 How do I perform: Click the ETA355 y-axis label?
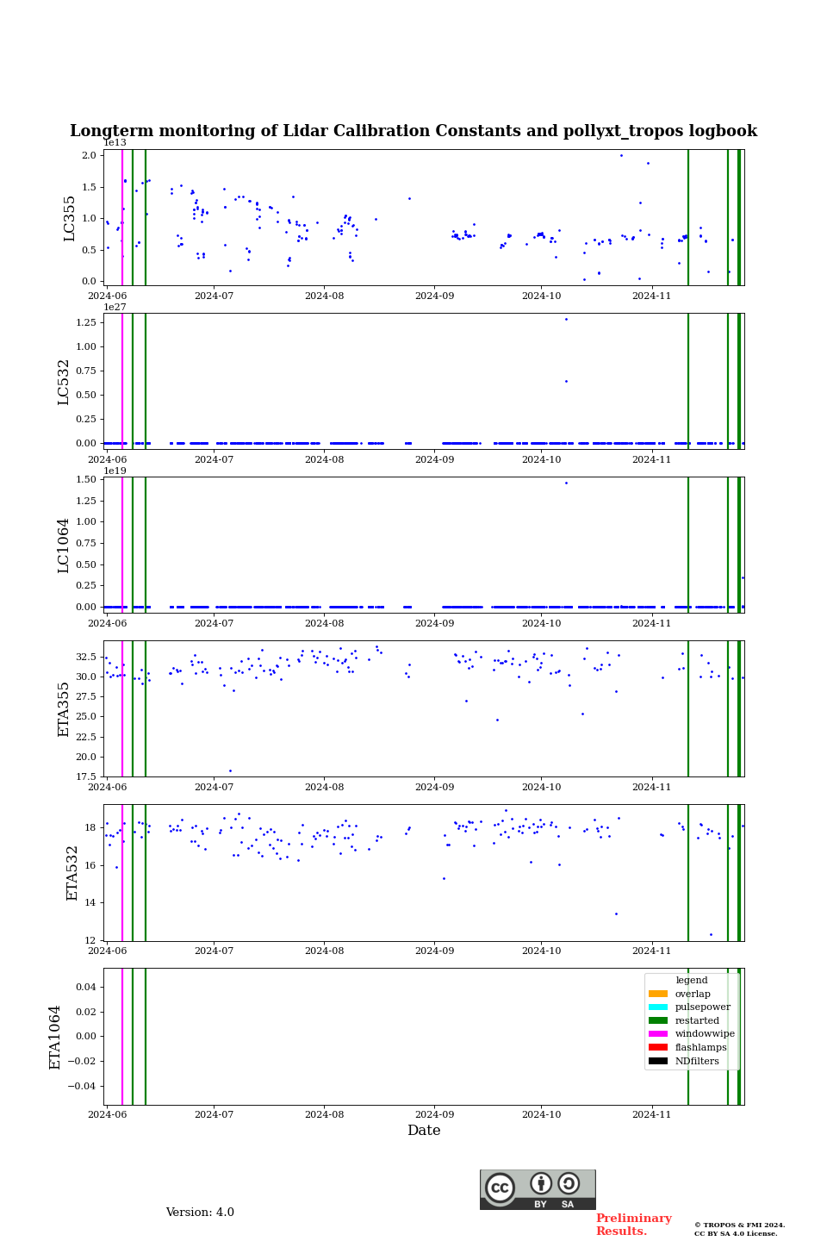coord(64,709)
